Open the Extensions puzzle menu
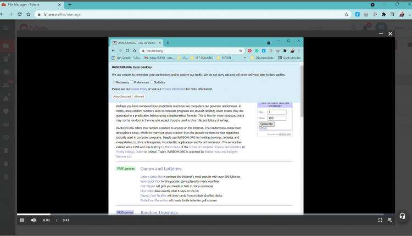 click(383, 14)
